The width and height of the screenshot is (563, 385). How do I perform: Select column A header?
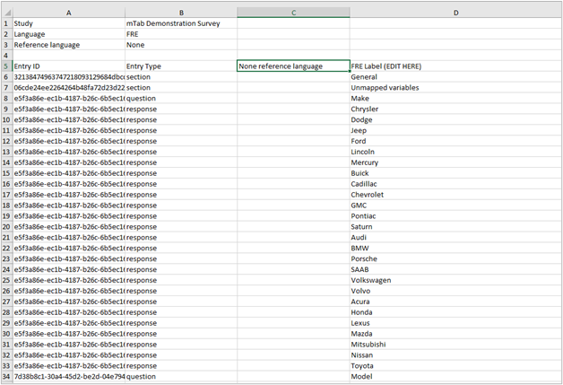click(x=68, y=13)
